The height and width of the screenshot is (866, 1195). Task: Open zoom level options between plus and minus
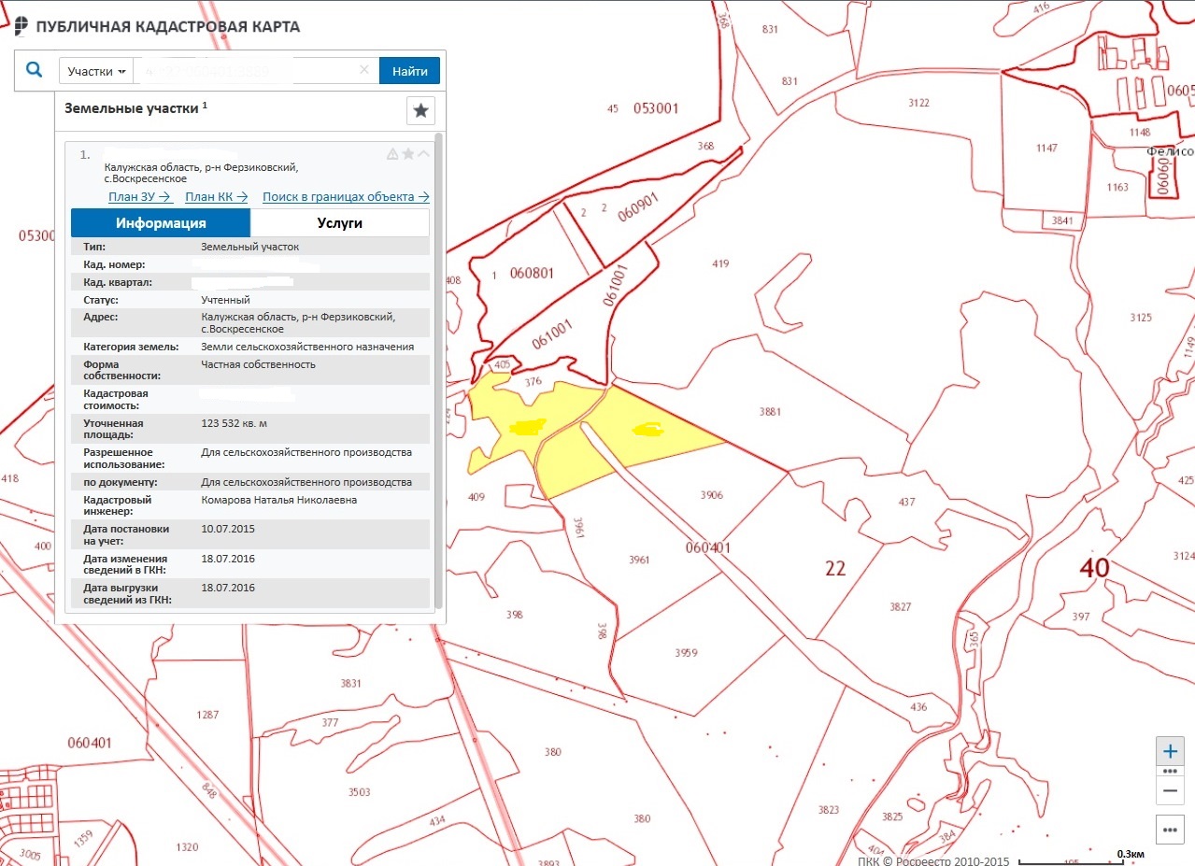click(x=1170, y=772)
